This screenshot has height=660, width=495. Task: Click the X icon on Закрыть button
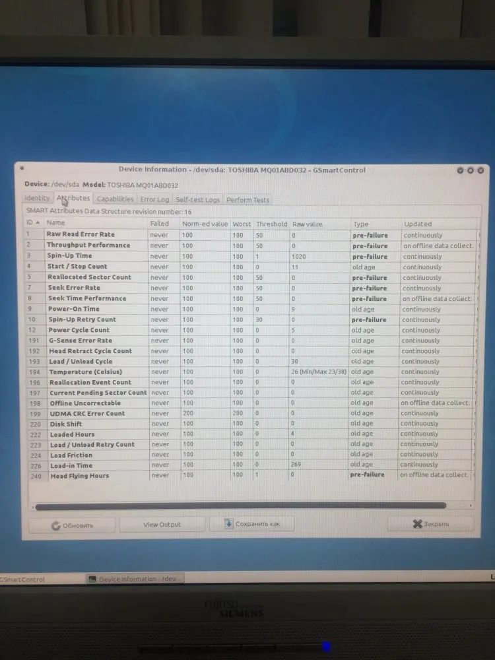coord(417,523)
